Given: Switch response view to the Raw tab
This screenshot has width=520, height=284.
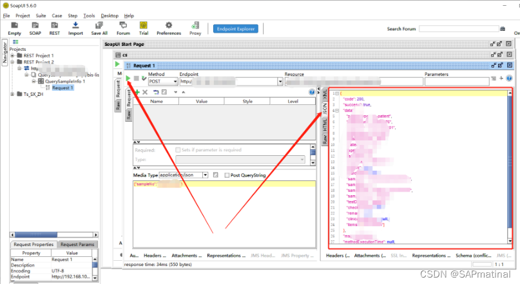Looking at the screenshot, I should click(x=325, y=138).
